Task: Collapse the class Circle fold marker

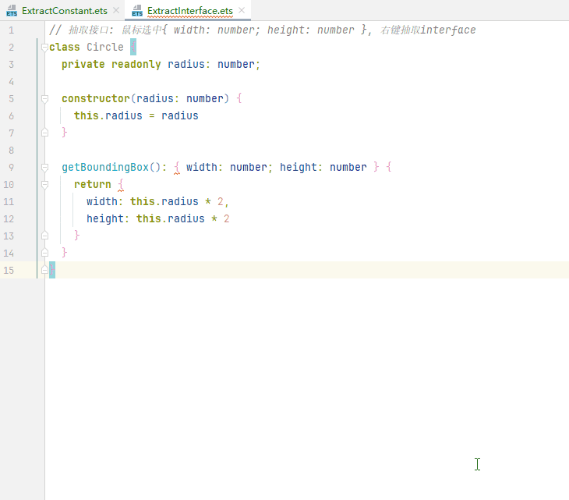Action: (44, 48)
